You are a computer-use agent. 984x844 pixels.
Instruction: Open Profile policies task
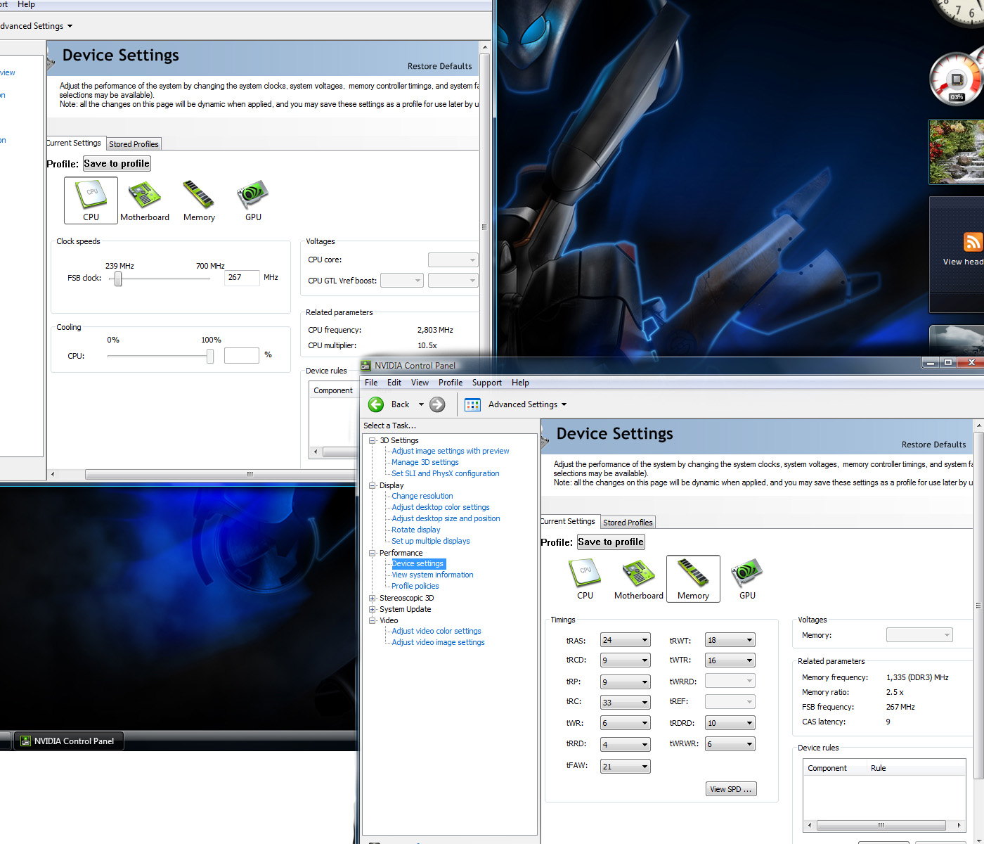[x=415, y=586]
